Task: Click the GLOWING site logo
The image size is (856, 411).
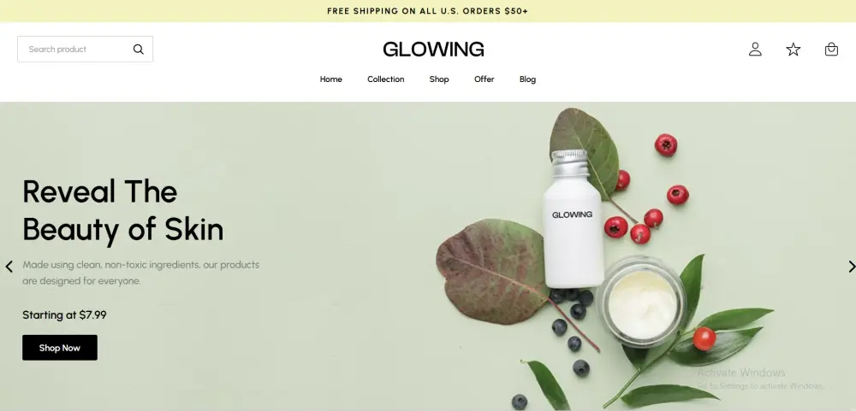Action: [433, 49]
